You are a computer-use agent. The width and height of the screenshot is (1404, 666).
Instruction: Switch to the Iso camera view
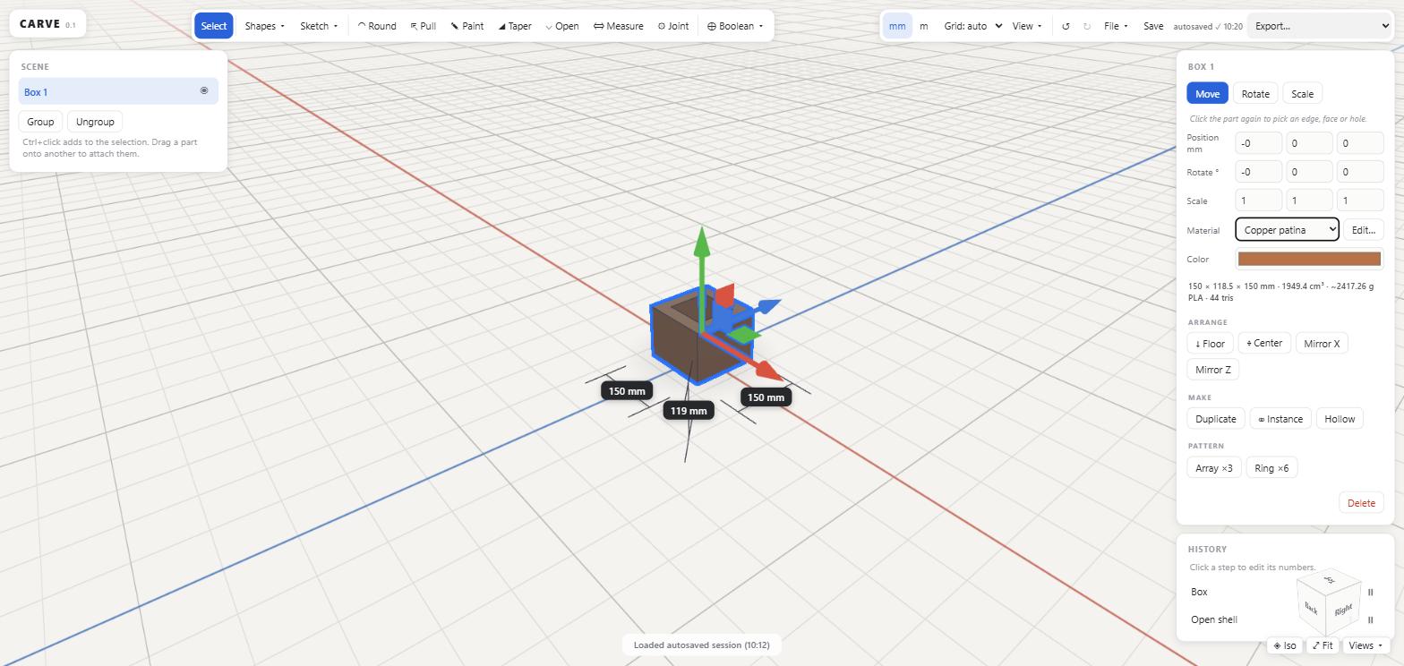click(x=1285, y=645)
